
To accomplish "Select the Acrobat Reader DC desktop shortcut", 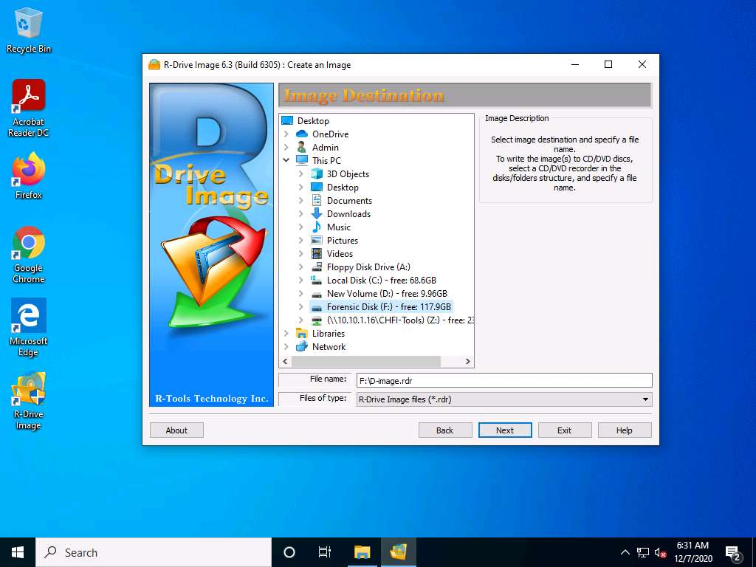I will coord(29,108).
